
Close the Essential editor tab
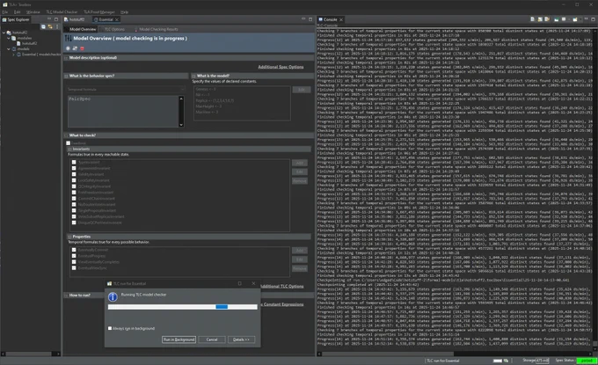coord(117,19)
